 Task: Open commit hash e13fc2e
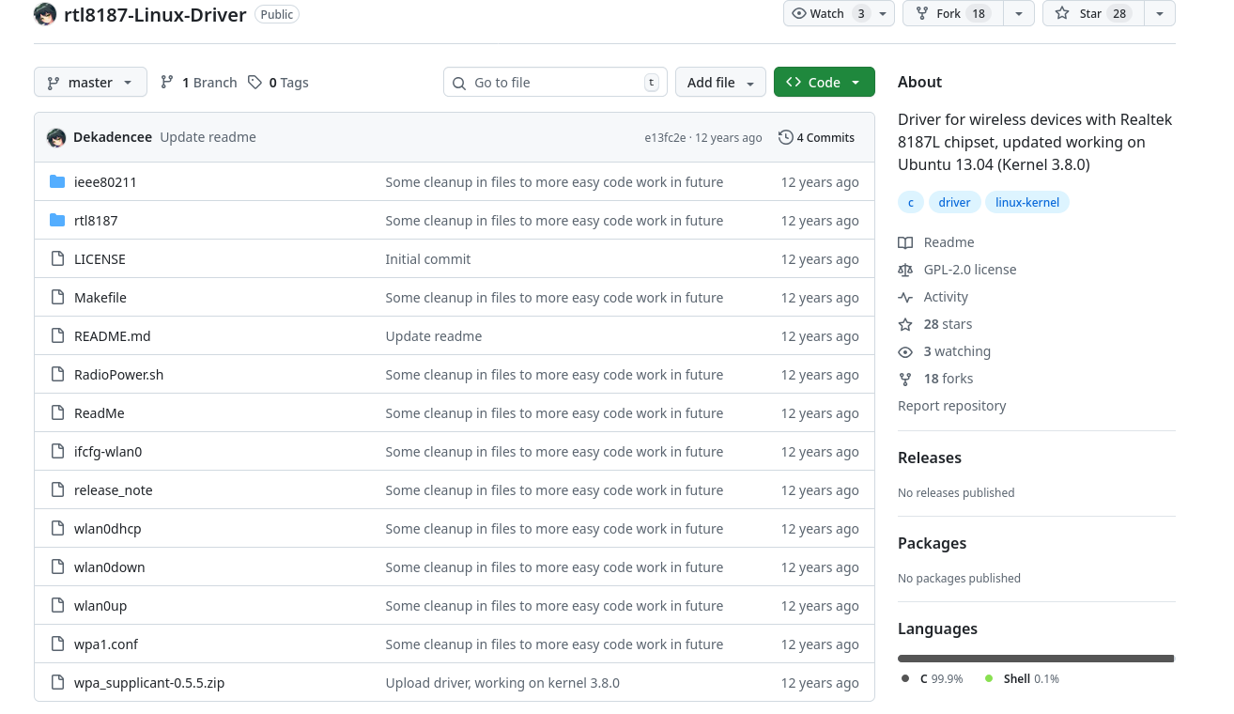665,137
